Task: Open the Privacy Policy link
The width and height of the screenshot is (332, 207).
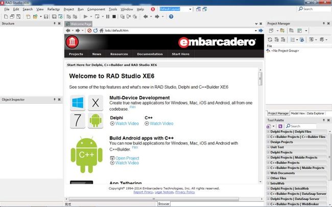Action: click(x=185, y=192)
